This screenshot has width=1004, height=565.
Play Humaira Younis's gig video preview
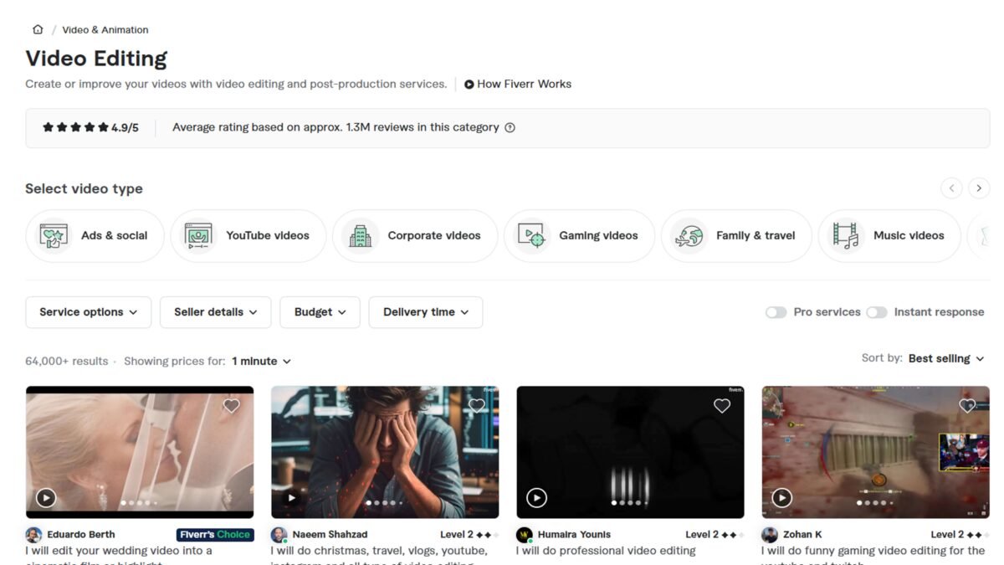pos(536,498)
